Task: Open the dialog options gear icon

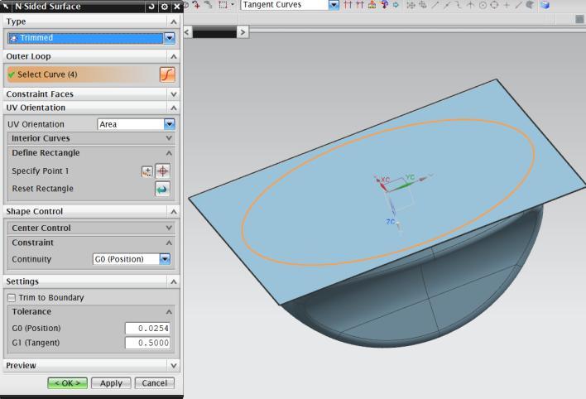Action: [x=165, y=7]
